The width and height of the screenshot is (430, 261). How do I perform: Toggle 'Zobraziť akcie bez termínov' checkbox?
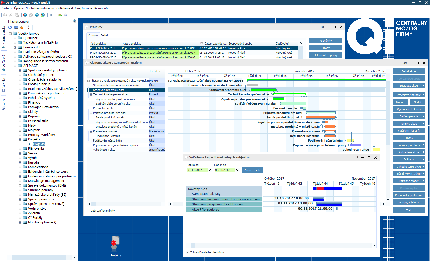click(188, 252)
